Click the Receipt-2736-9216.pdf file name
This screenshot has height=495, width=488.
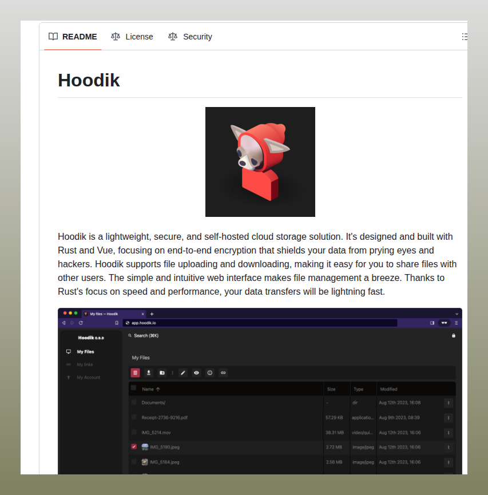164,418
